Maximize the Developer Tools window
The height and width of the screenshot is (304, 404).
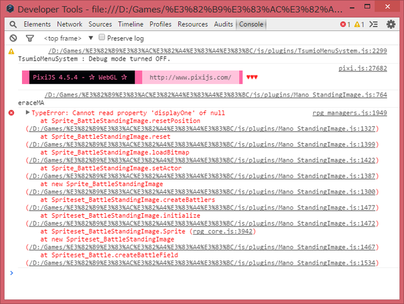click(367, 7)
